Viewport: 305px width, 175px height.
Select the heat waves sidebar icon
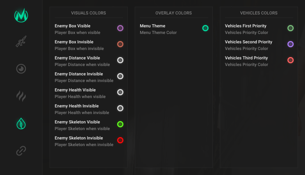pyautogui.click(x=21, y=96)
